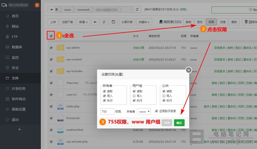This screenshot has height=149, width=257.
Task: Click the 权限 permissions toolbar button
Action: click(211, 22)
